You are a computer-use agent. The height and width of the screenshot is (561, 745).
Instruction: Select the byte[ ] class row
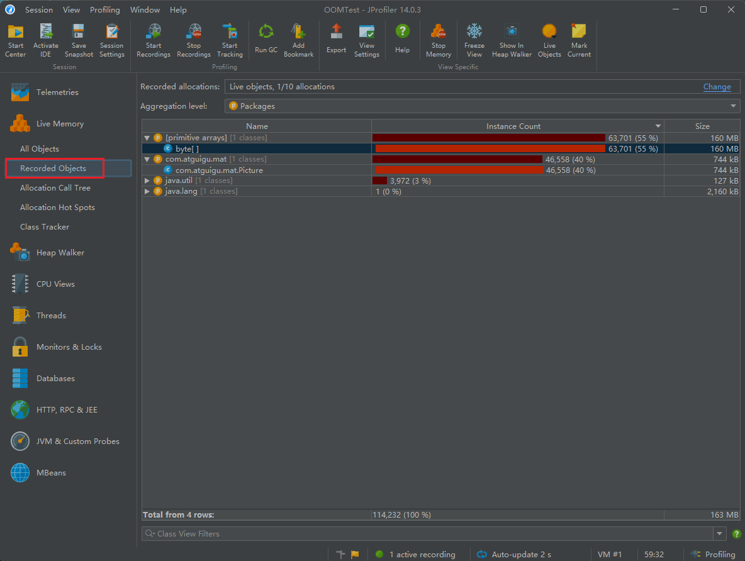click(x=441, y=148)
